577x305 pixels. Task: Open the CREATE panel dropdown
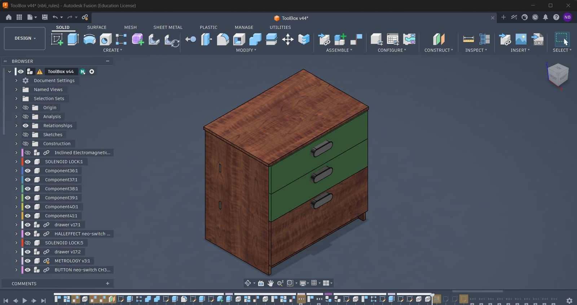[113, 50]
